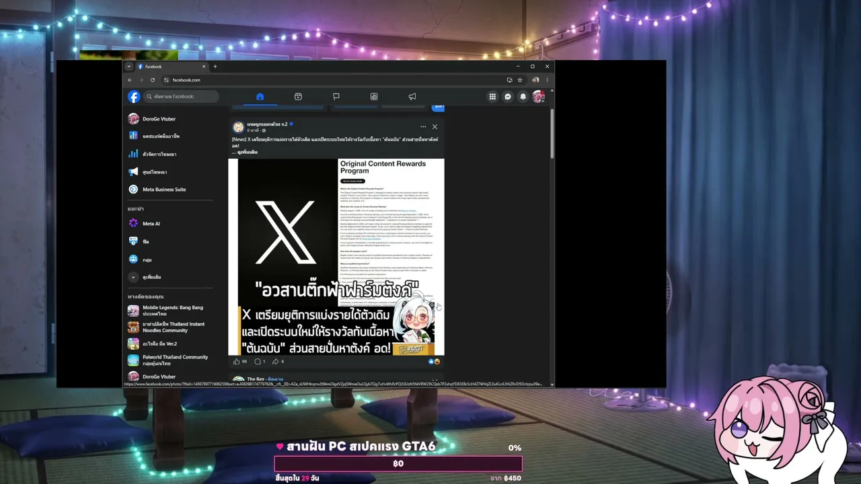Screen dimensions: 861x484
Task: Open the post author page name v.2
Action: [267, 124]
